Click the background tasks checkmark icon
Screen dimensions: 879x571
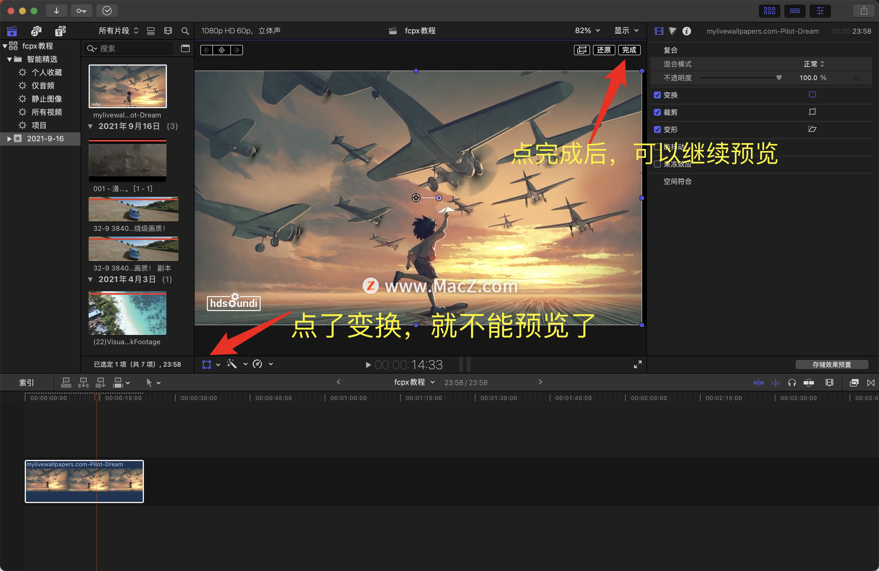pyautogui.click(x=107, y=11)
